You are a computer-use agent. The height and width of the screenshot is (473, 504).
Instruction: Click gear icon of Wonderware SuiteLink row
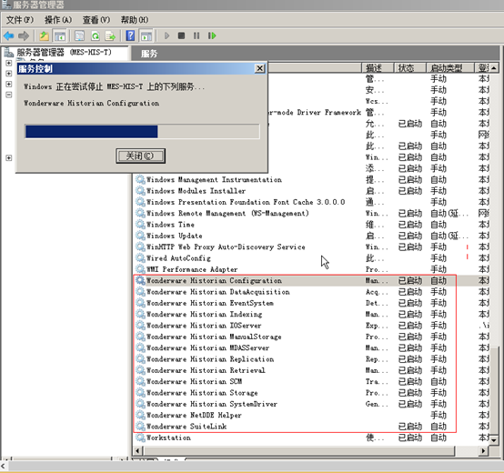(x=140, y=427)
